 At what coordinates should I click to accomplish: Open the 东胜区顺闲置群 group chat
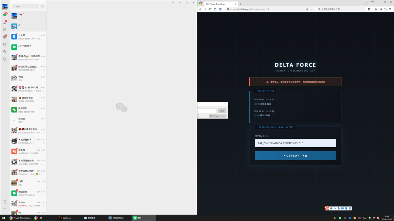coord(28,172)
